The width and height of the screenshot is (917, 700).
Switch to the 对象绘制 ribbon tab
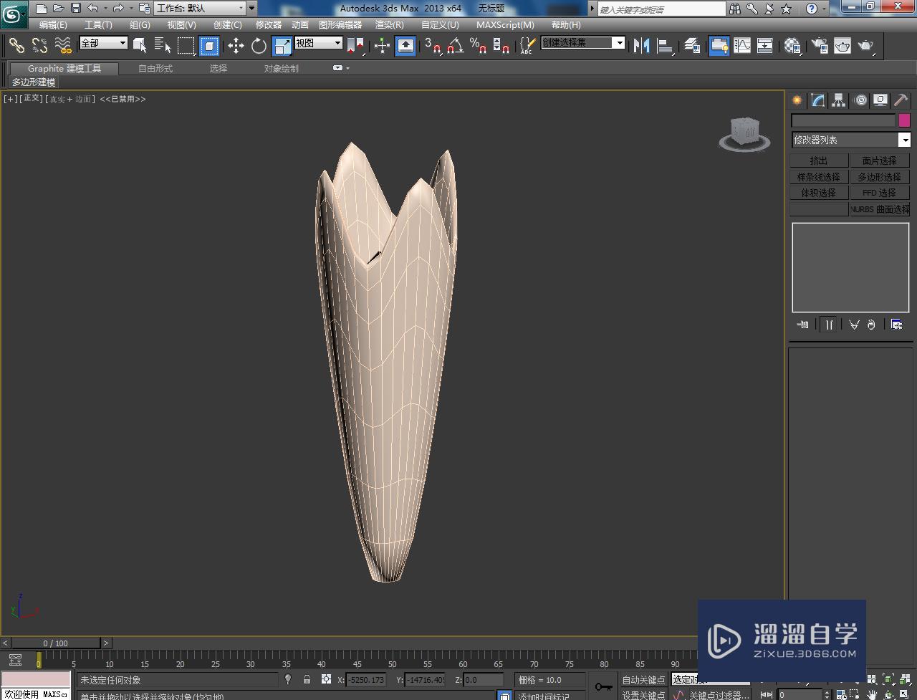[282, 69]
